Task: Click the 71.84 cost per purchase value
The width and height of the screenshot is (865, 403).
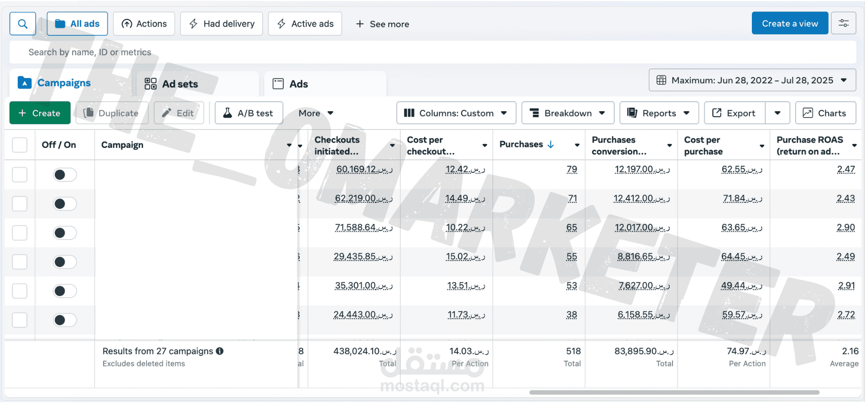Action: 742,198
